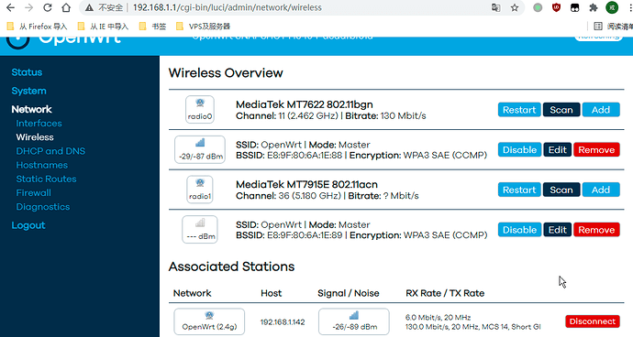Click the translate page icon
The height and width of the screenshot is (337, 633).
coord(495,7)
